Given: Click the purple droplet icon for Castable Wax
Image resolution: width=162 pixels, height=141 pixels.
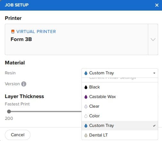Looking at the screenshot, I should tap(86, 97).
